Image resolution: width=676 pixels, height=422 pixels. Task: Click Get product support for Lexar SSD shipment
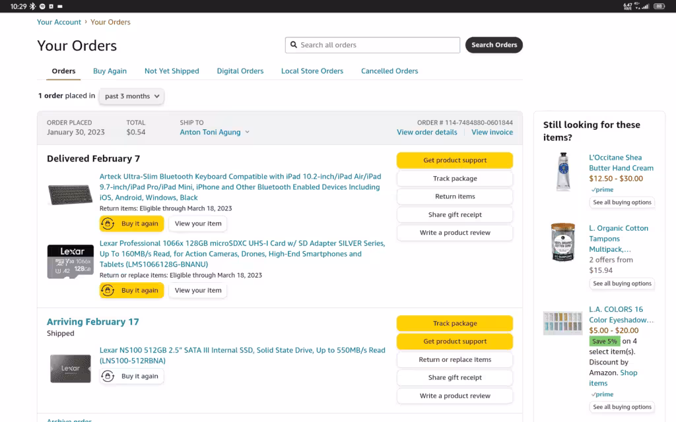point(455,342)
